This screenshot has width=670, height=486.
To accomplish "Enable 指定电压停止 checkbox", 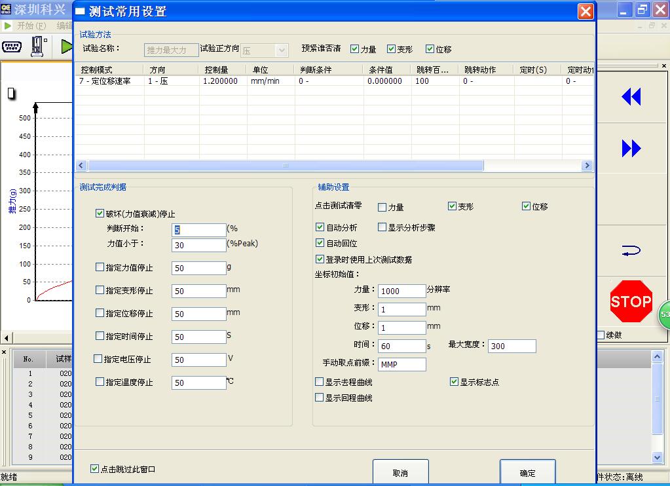I will (x=98, y=359).
